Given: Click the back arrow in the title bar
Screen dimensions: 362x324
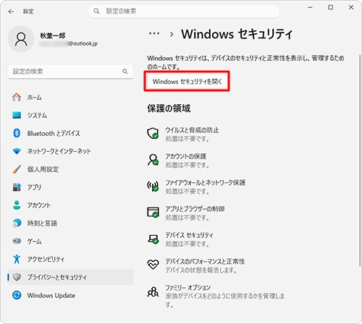Looking at the screenshot, I should point(11,12).
